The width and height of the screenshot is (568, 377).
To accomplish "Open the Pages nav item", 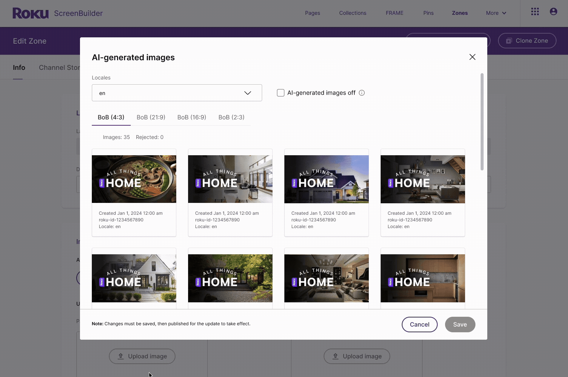I will [x=313, y=13].
